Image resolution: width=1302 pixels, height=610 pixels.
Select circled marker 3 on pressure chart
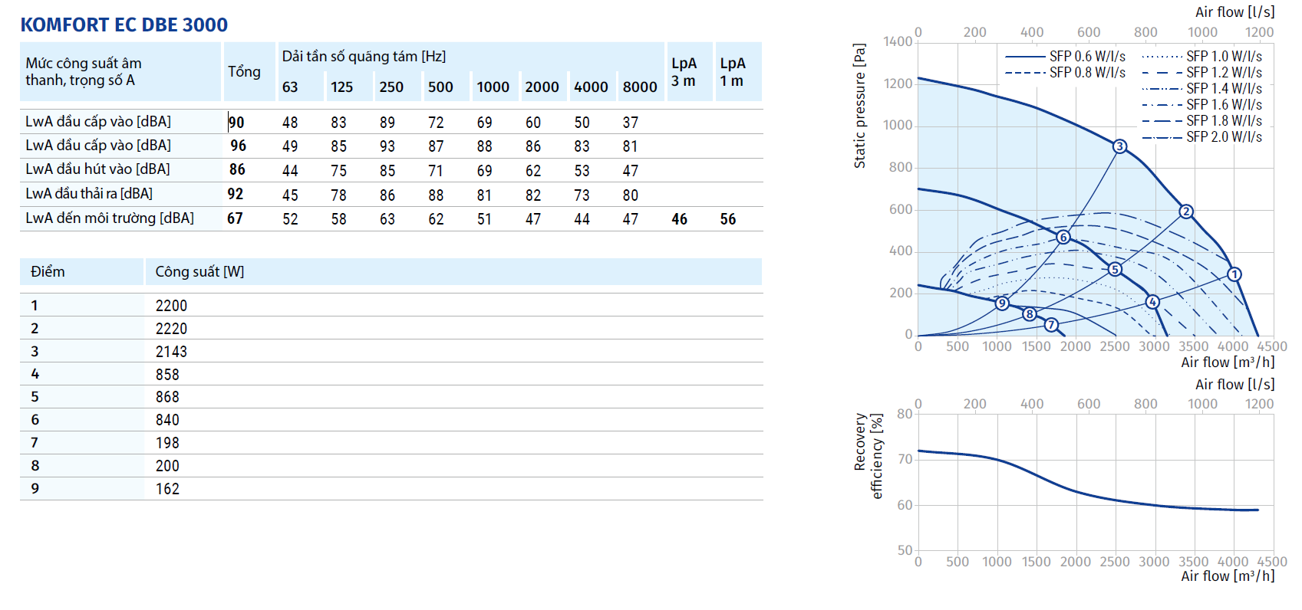pyautogui.click(x=1119, y=146)
